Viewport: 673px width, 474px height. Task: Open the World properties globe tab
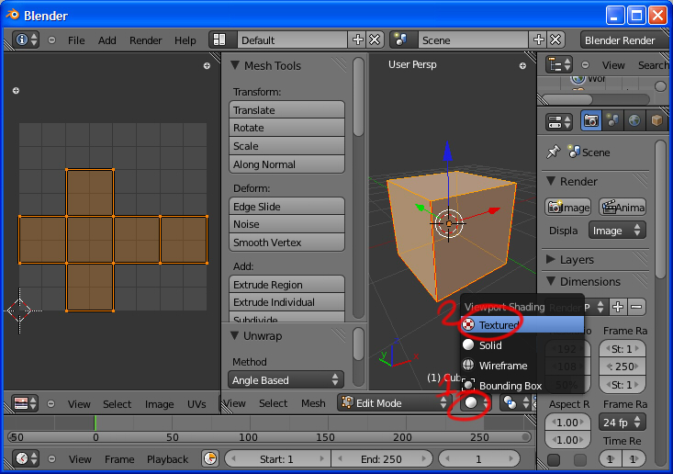[x=634, y=120]
